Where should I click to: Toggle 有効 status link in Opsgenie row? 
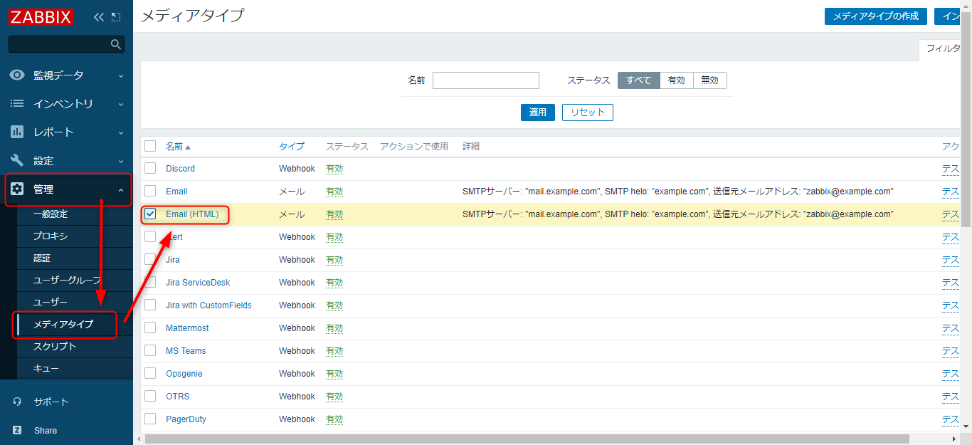334,373
